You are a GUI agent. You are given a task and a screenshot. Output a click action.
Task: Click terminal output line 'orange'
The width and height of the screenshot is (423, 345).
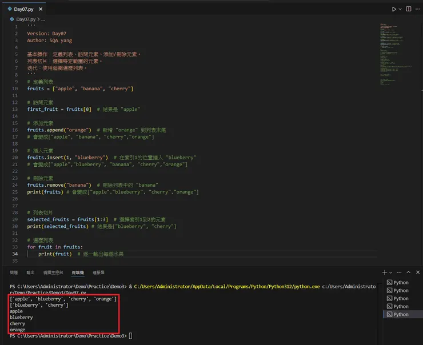coord(18,330)
